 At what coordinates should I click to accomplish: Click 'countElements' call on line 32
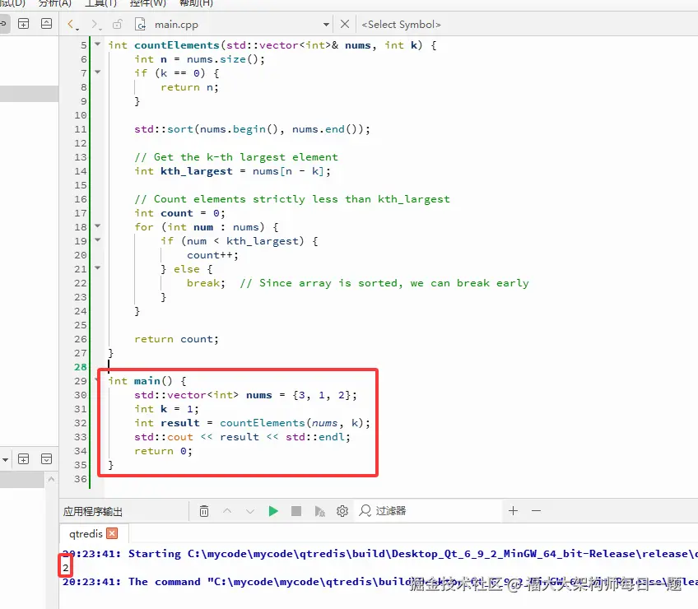pyautogui.click(x=263, y=423)
